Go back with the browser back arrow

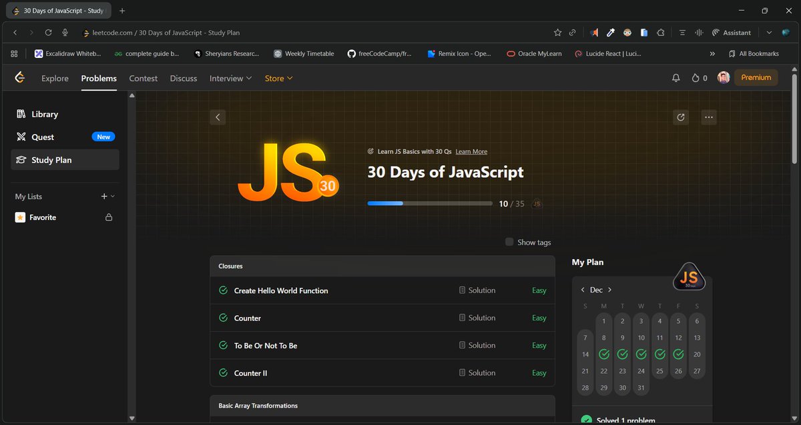coord(15,32)
